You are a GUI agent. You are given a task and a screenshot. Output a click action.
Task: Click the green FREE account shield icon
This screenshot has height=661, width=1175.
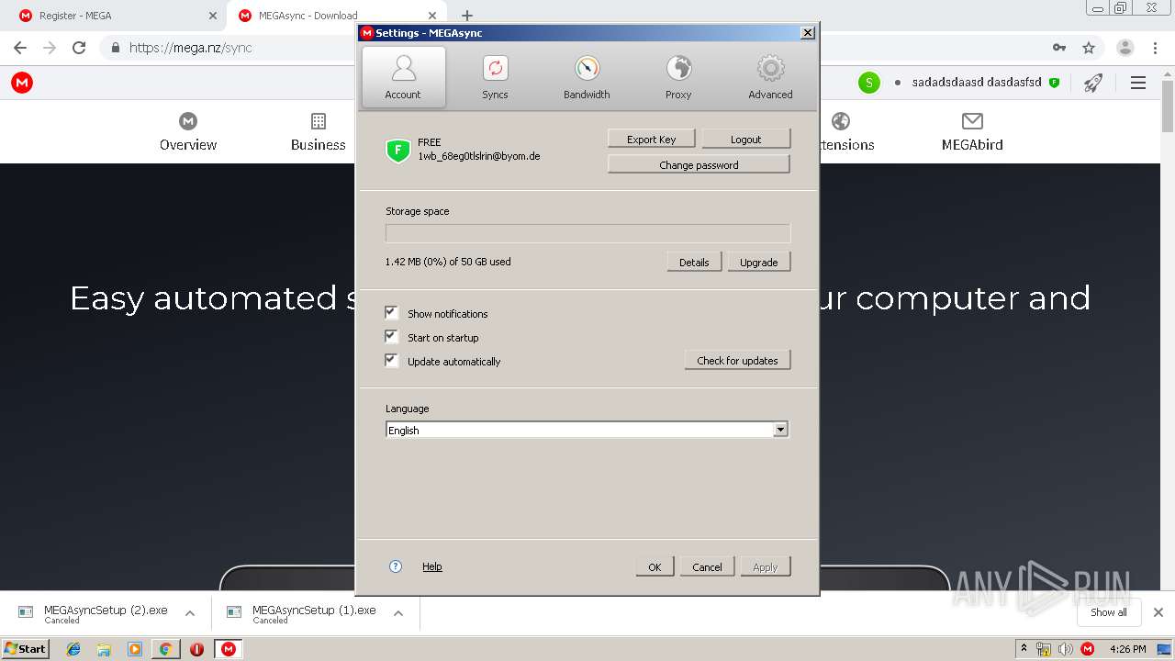click(x=398, y=151)
